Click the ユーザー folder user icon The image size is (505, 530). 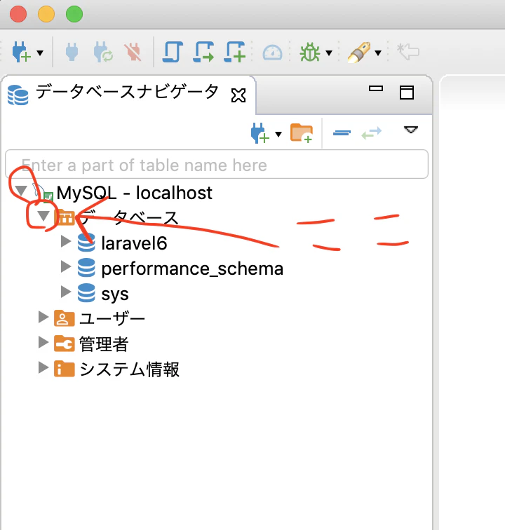point(65,318)
